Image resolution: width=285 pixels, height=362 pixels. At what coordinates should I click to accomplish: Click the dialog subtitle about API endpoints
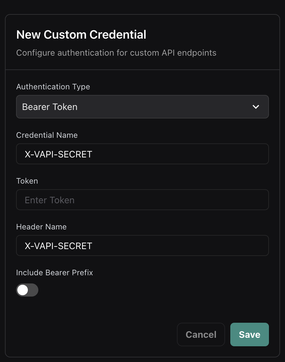pos(116,53)
